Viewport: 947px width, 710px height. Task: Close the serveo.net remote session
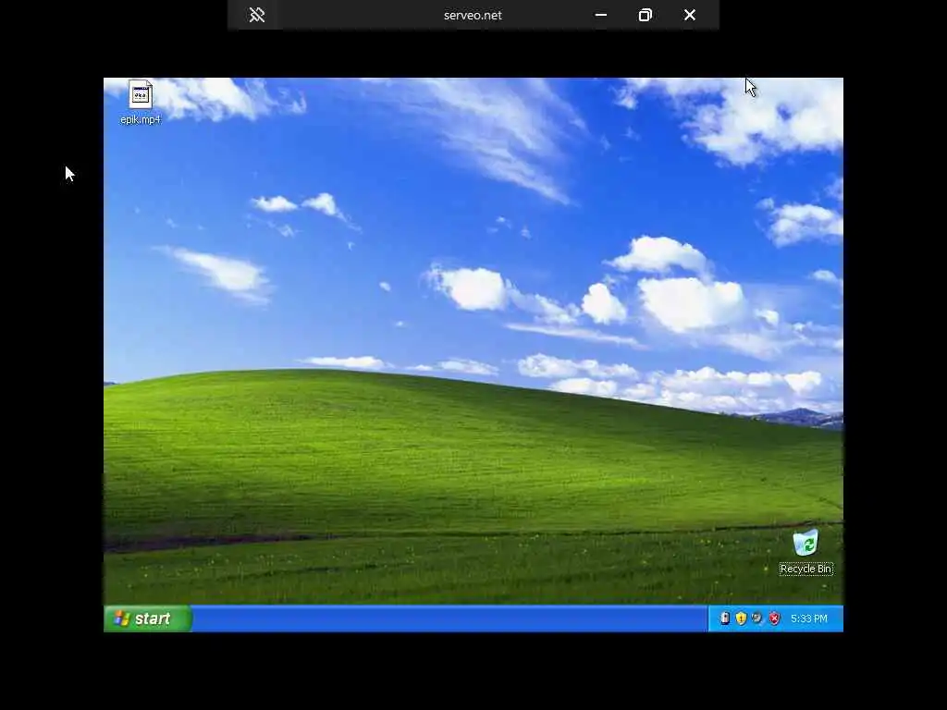690,15
